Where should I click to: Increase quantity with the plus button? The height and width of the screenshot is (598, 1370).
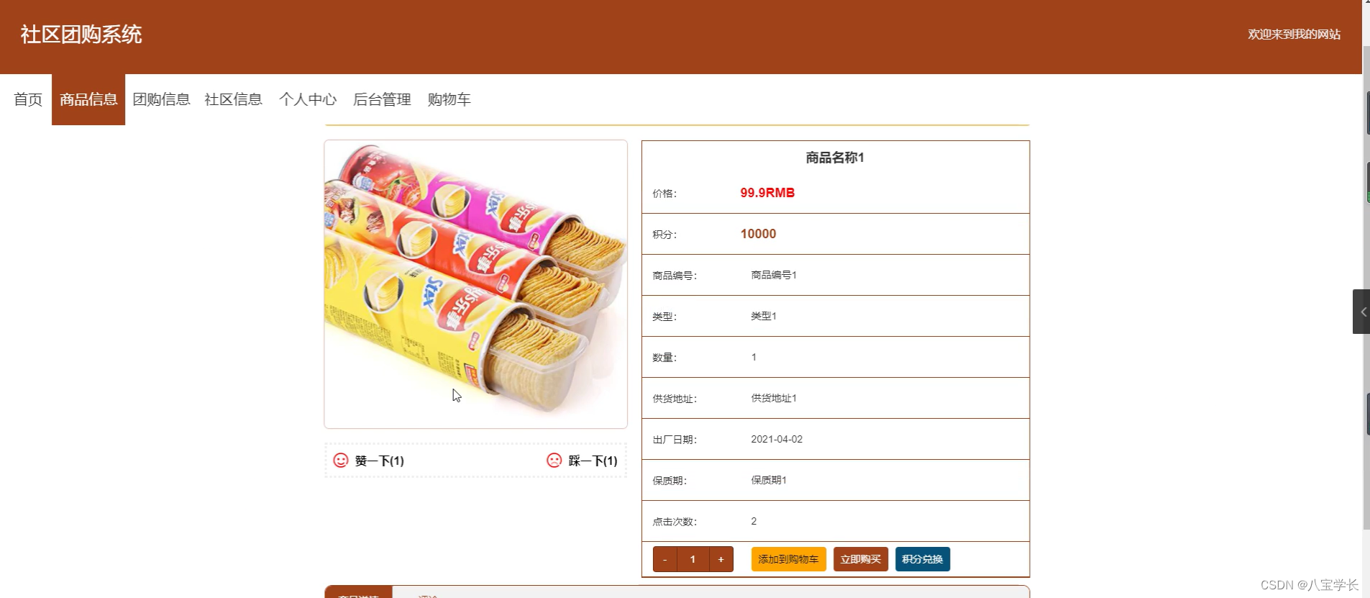[x=721, y=559]
